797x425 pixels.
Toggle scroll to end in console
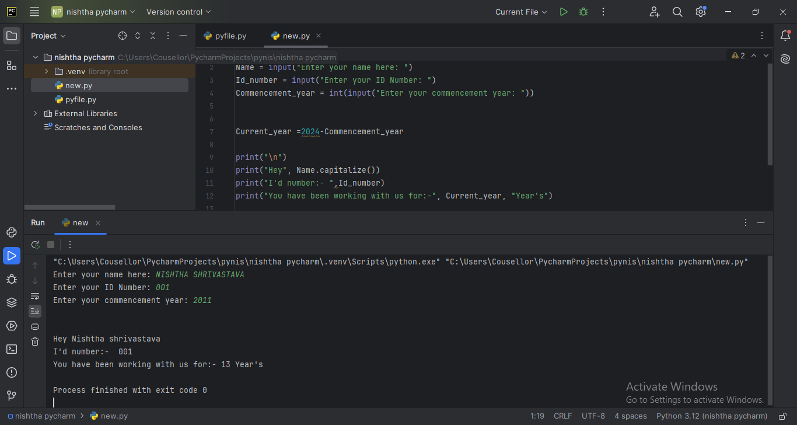coord(35,311)
